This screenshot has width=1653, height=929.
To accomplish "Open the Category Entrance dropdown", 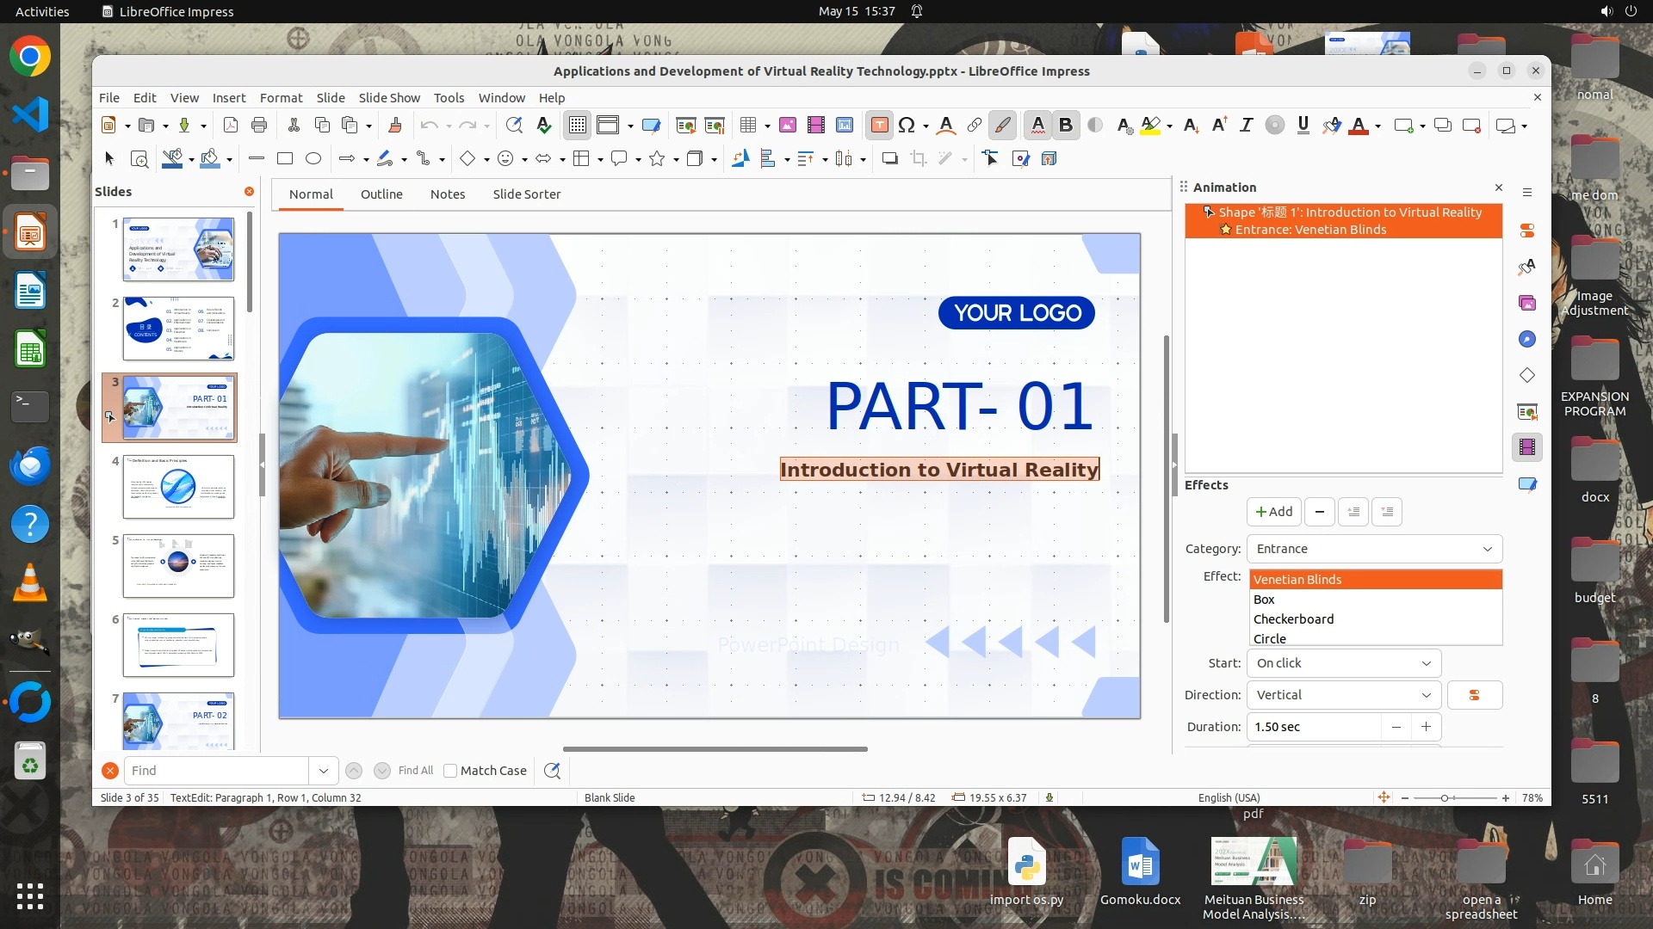I will tap(1374, 549).
